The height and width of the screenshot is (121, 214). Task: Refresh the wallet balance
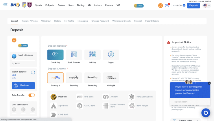coord(33,72)
